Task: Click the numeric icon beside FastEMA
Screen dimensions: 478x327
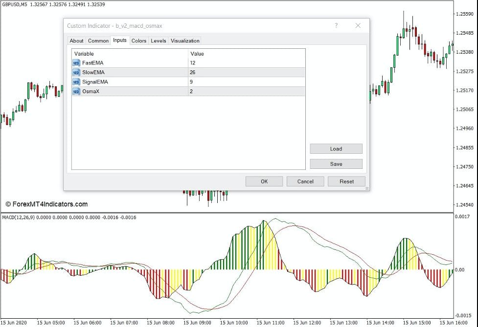Action: (76, 62)
